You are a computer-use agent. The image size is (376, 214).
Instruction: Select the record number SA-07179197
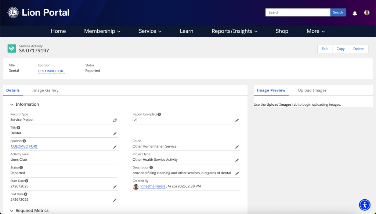[34, 51]
